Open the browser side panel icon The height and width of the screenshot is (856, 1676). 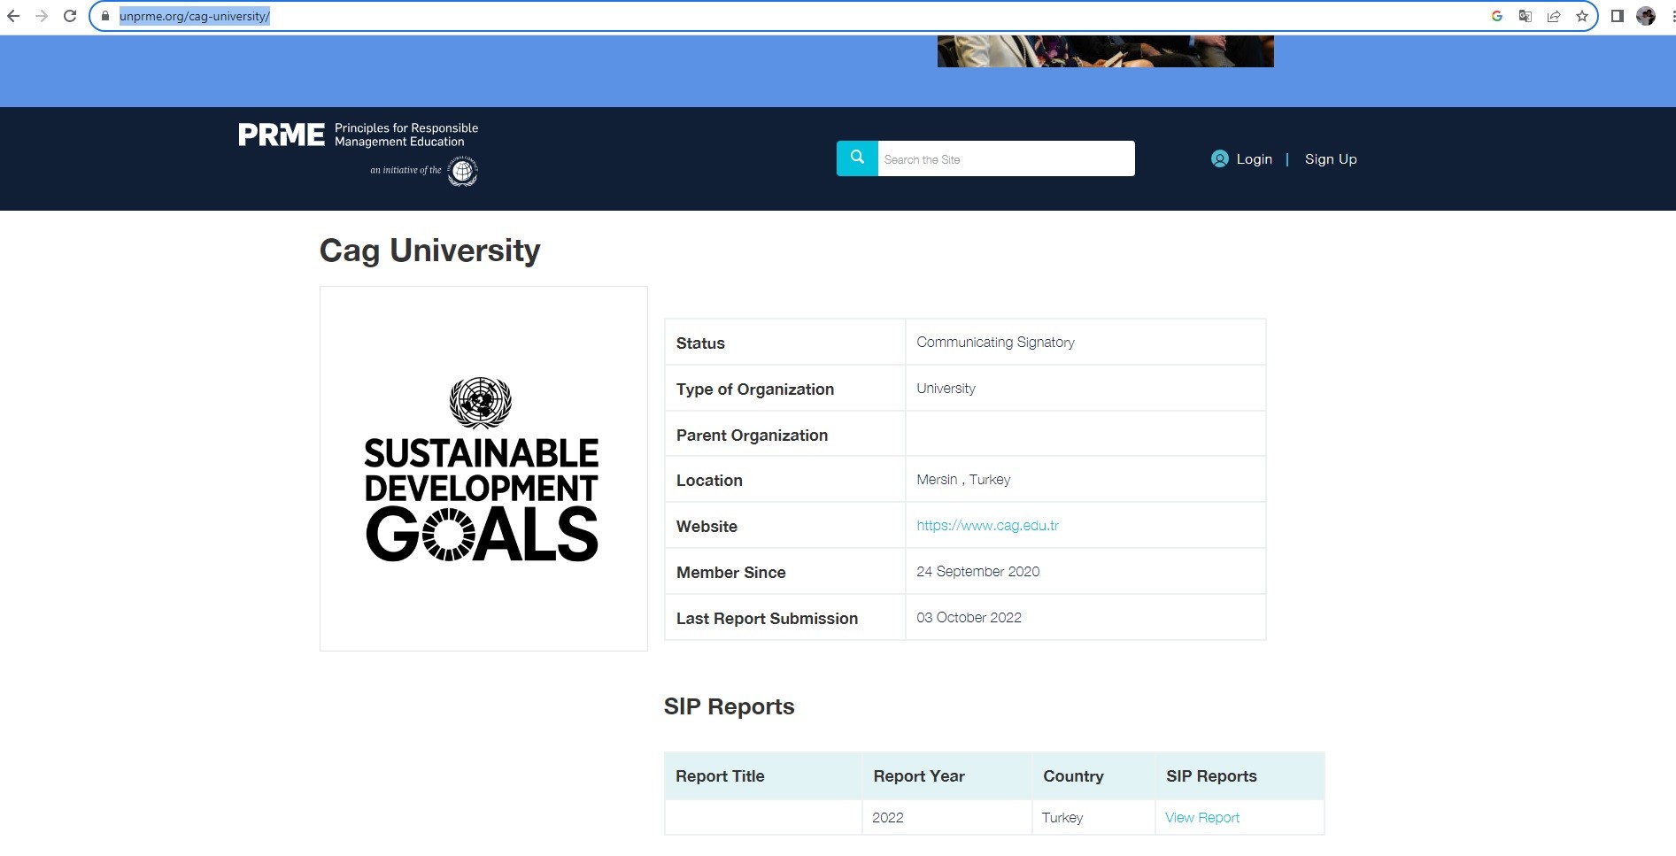pos(1617,16)
